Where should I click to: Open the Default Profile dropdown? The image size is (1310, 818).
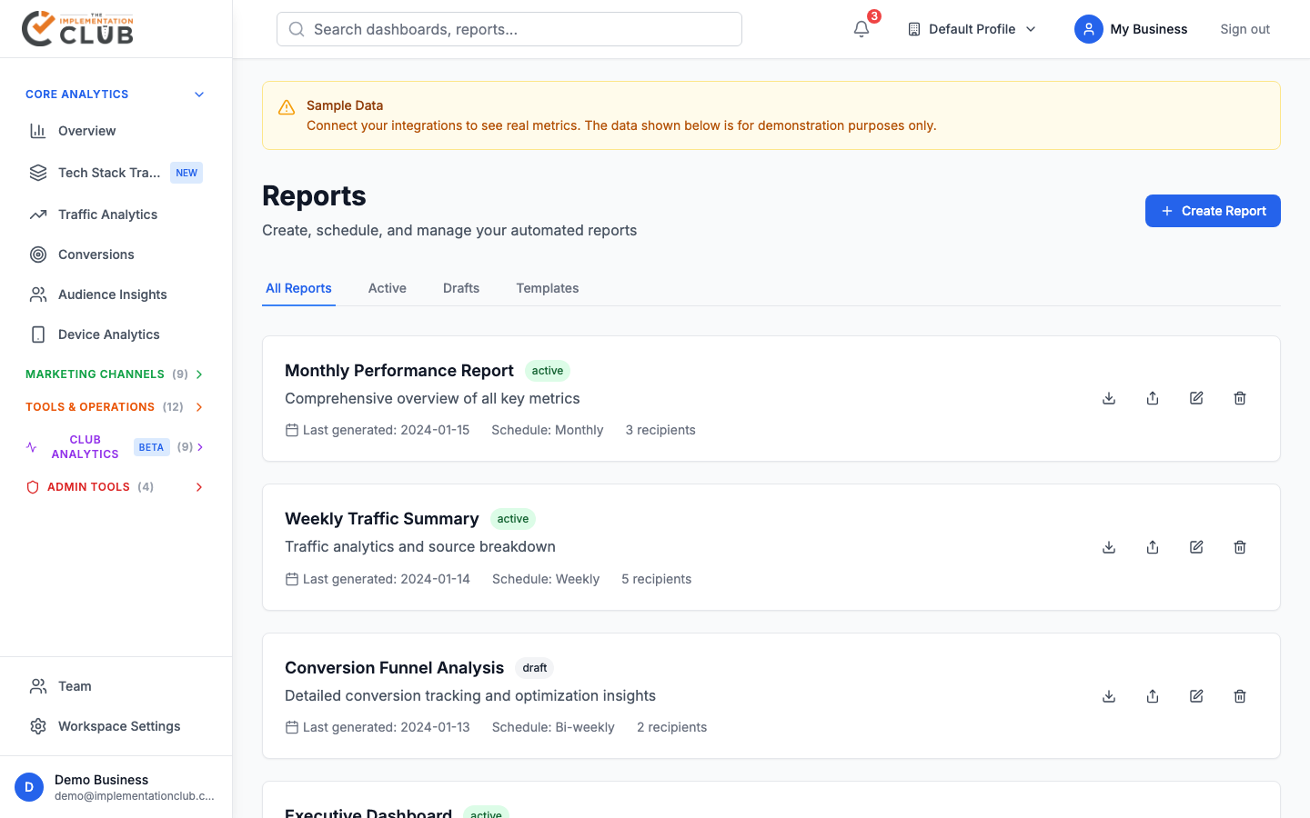[972, 29]
